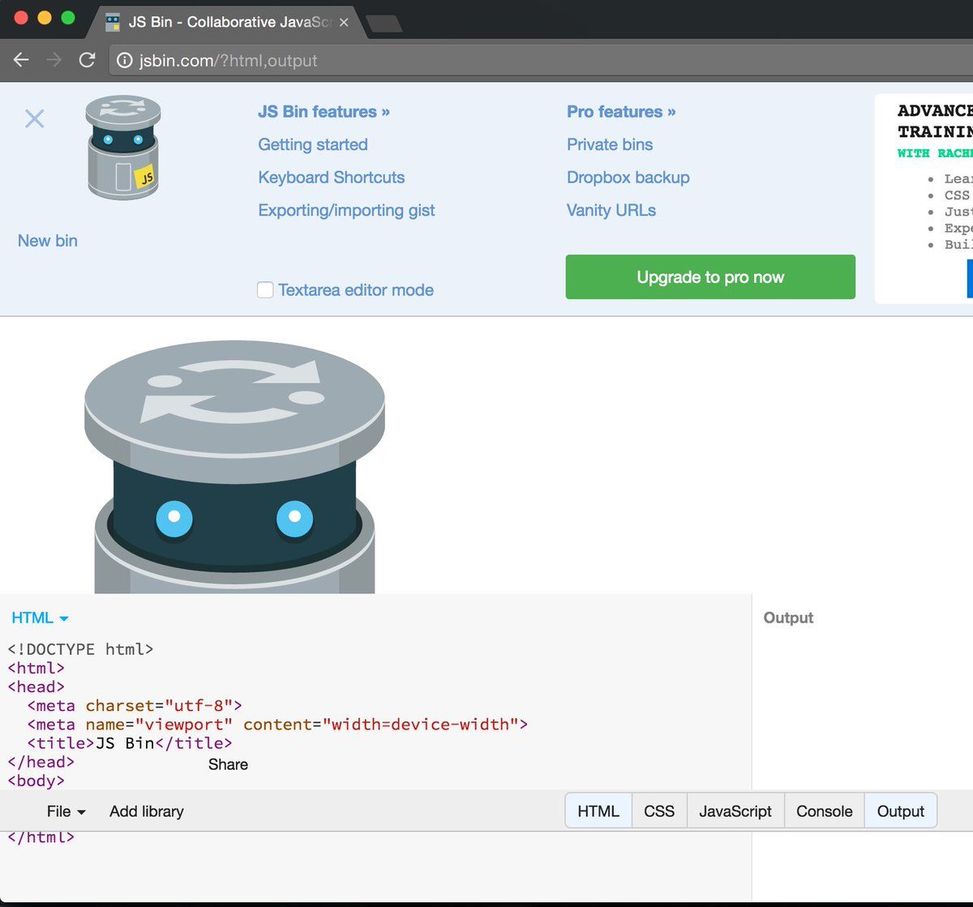Click the Advanced training advertisement heading
This screenshot has height=907, width=973.
(935, 121)
